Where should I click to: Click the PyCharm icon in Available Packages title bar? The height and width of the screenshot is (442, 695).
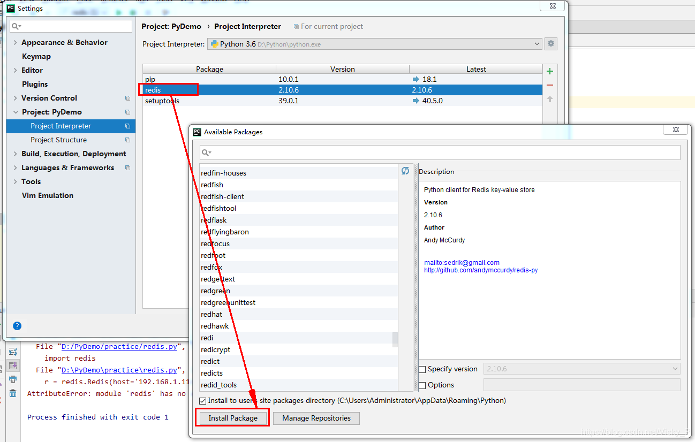point(197,132)
